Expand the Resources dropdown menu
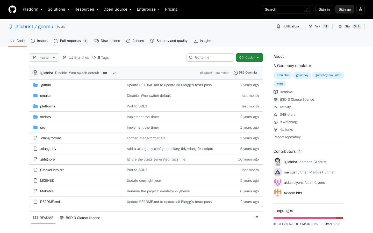The width and height of the screenshot is (373, 233). pos(87,9)
